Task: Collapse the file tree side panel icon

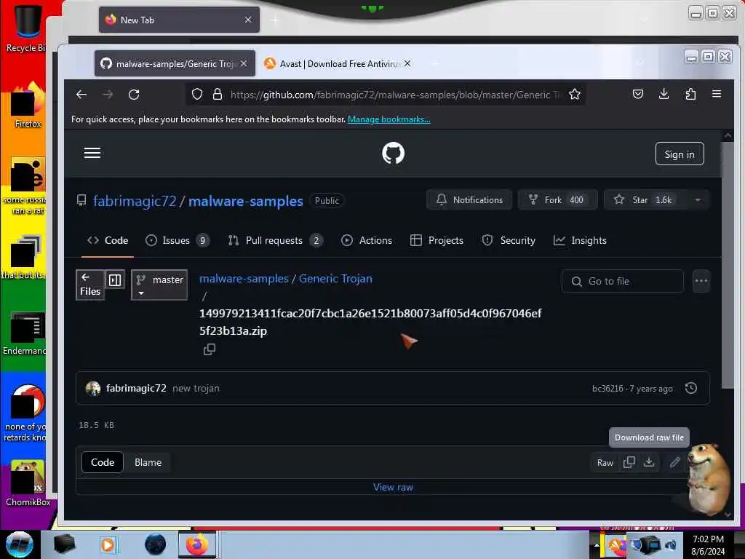Action: coord(115,280)
